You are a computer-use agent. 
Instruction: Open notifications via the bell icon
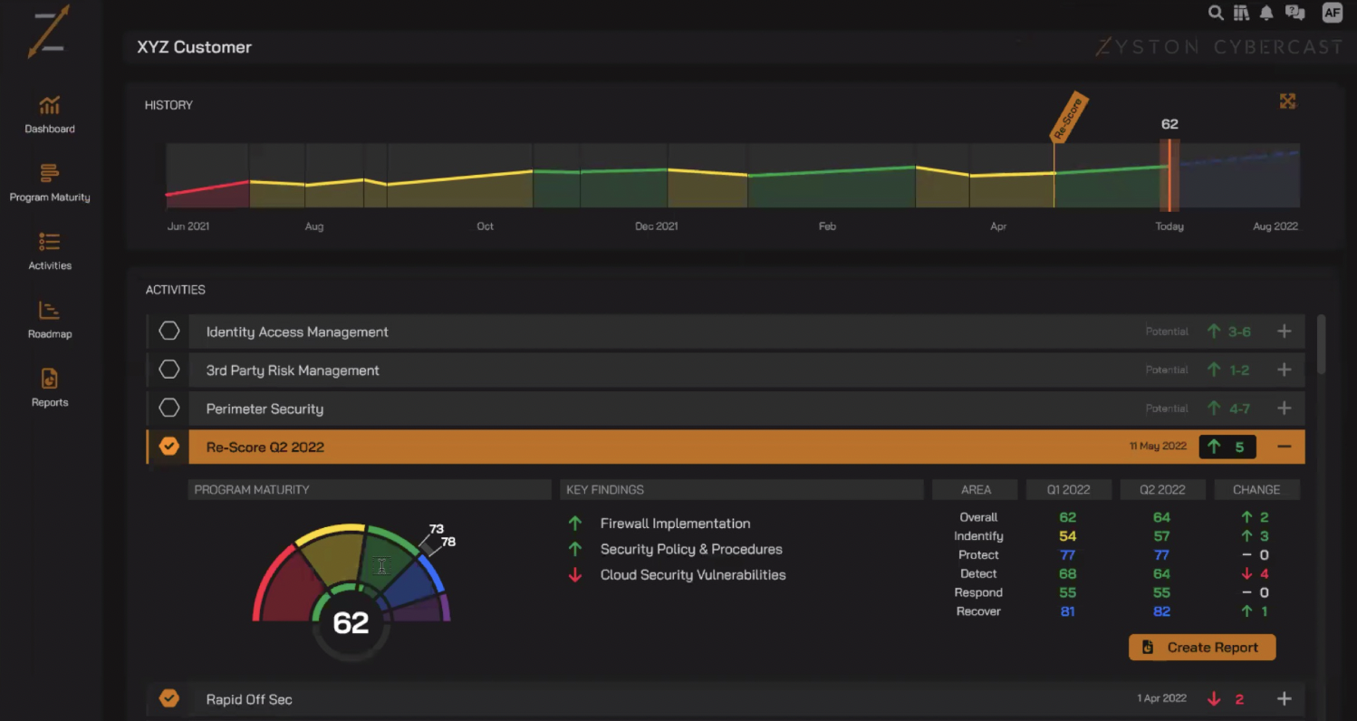[x=1266, y=13]
